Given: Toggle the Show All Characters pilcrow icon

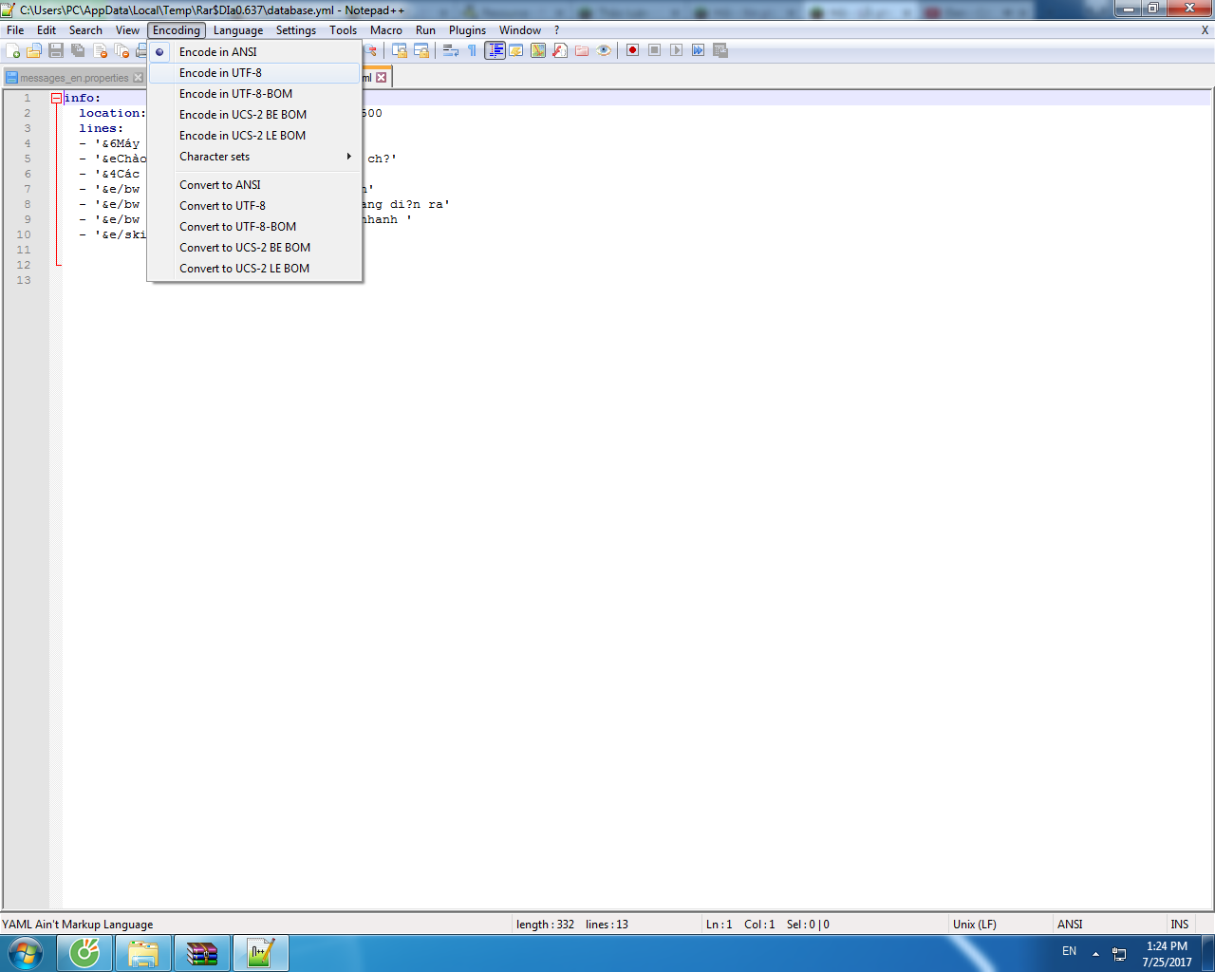Looking at the screenshot, I should [473, 50].
